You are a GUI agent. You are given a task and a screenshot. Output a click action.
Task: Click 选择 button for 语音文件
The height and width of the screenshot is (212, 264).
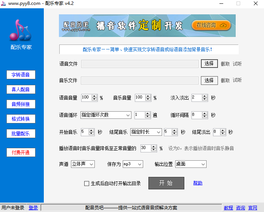click(x=209, y=64)
